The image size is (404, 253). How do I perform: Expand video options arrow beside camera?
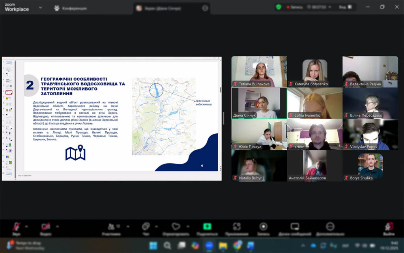click(x=57, y=227)
